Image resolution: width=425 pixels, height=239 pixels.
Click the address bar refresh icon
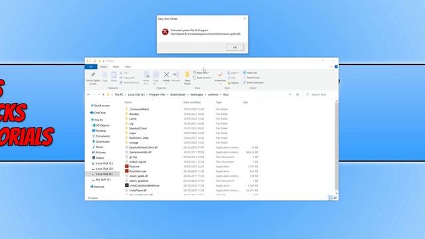click(297, 94)
